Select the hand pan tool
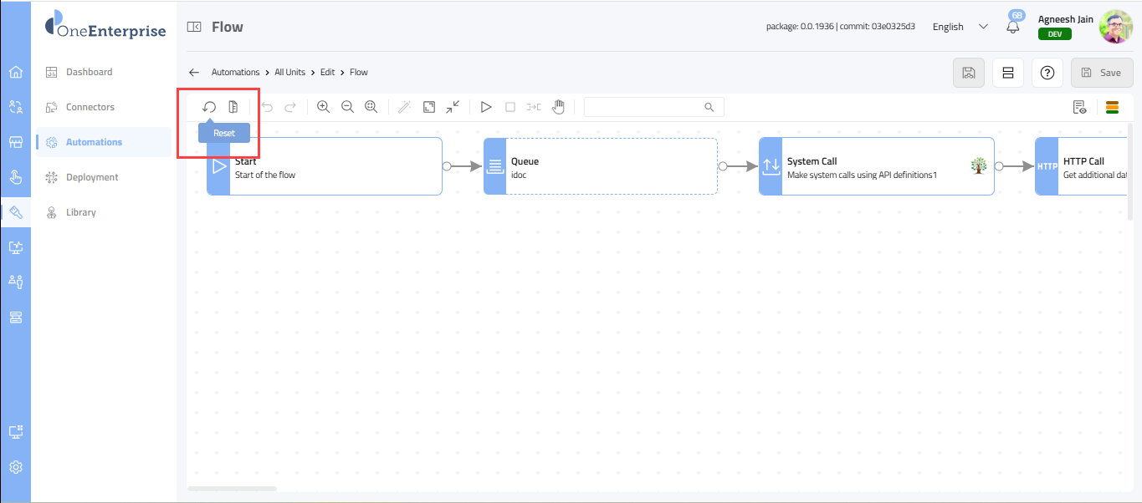1142x503 pixels. tap(558, 107)
